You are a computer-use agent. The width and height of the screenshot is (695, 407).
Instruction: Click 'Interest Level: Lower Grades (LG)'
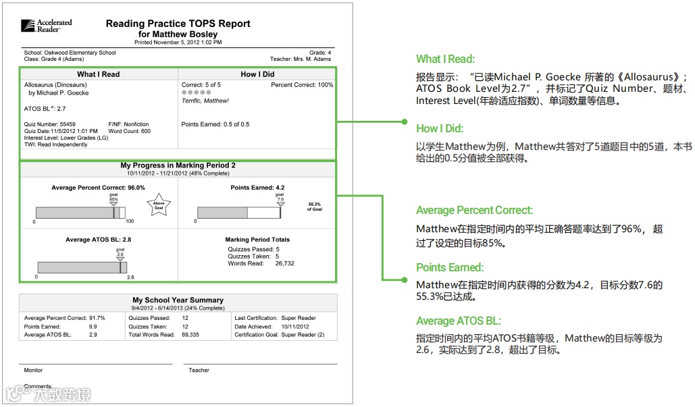click(x=66, y=138)
